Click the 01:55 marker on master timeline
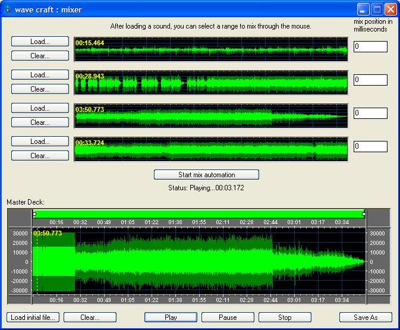The width and height of the screenshot is (400, 330). pyautogui.click(x=199, y=222)
